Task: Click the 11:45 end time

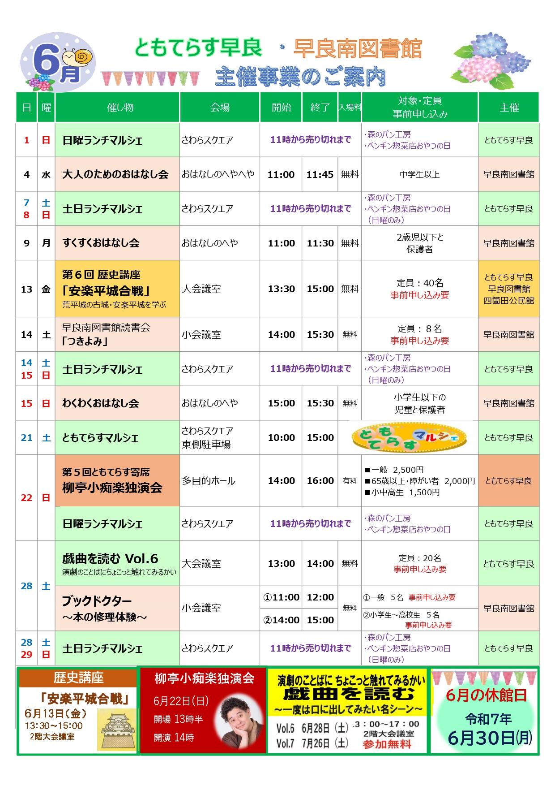Action: click(320, 174)
